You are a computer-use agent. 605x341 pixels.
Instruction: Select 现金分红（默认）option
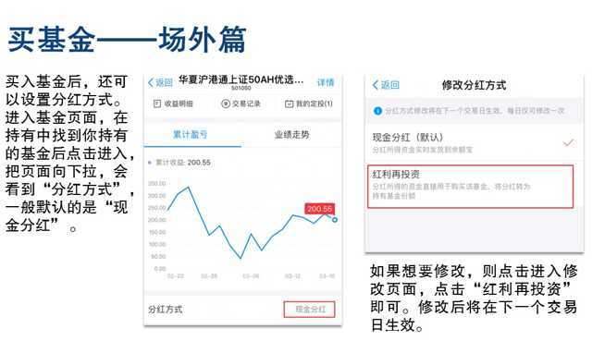pyautogui.click(x=474, y=142)
